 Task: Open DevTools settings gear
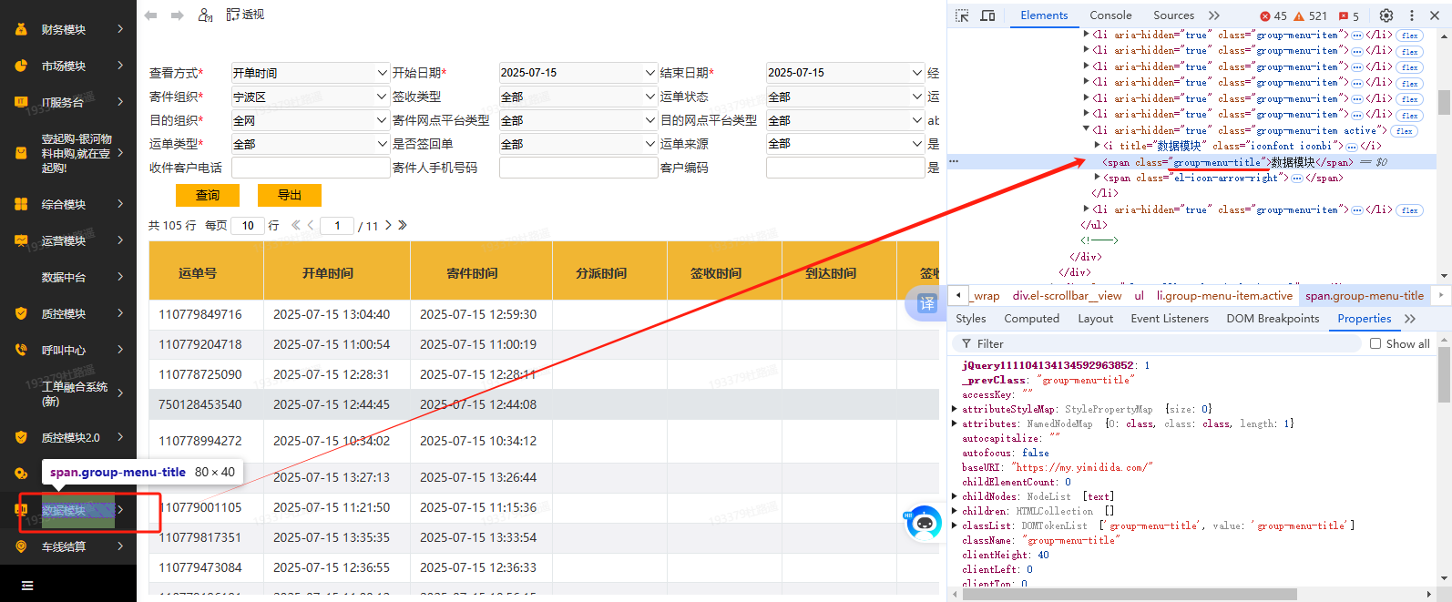pos(1386,15)
